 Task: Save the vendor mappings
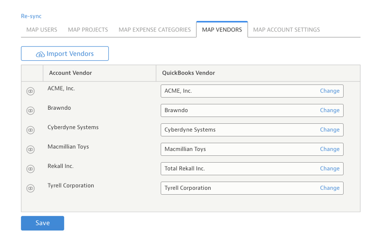(x=42, y=223)
